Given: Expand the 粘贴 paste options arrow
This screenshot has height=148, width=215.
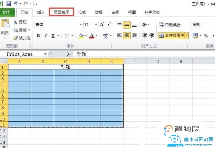Looking at the screenshot, I should point(5,38).
